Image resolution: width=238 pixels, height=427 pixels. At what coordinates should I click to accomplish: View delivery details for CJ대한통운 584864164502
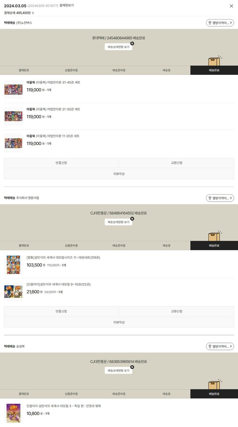118,222
